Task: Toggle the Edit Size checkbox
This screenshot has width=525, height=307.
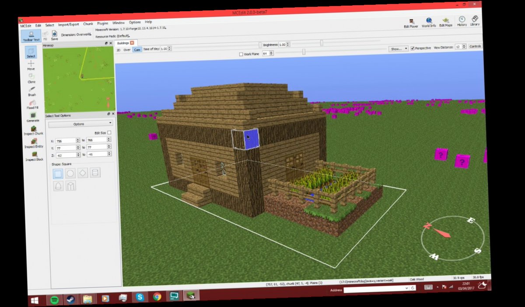Action: click(109, 132)
